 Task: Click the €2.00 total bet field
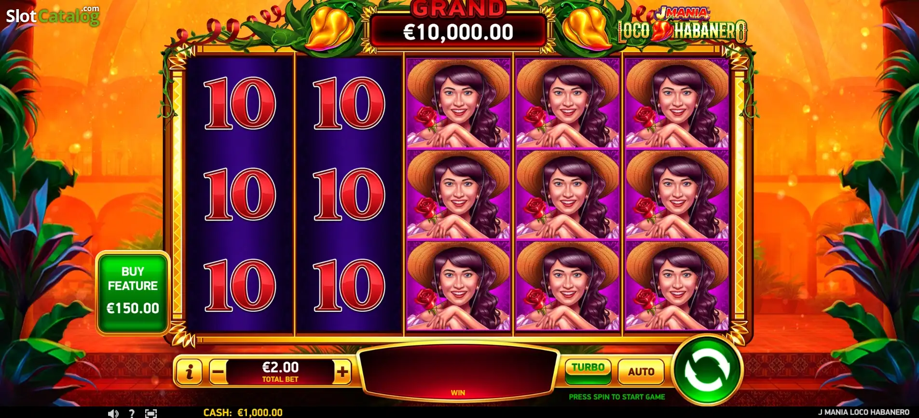pyautogui.click(x=280, y=372)
